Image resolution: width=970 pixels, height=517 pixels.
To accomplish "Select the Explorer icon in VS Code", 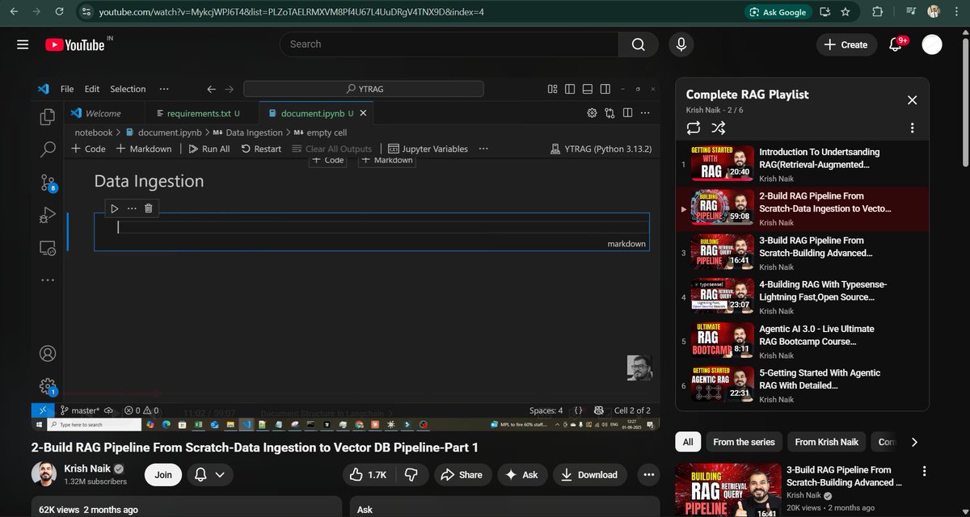I will pos(48,116).
